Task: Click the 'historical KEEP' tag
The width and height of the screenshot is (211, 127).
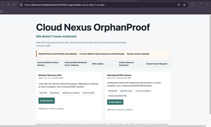Action: click(88, 93)
